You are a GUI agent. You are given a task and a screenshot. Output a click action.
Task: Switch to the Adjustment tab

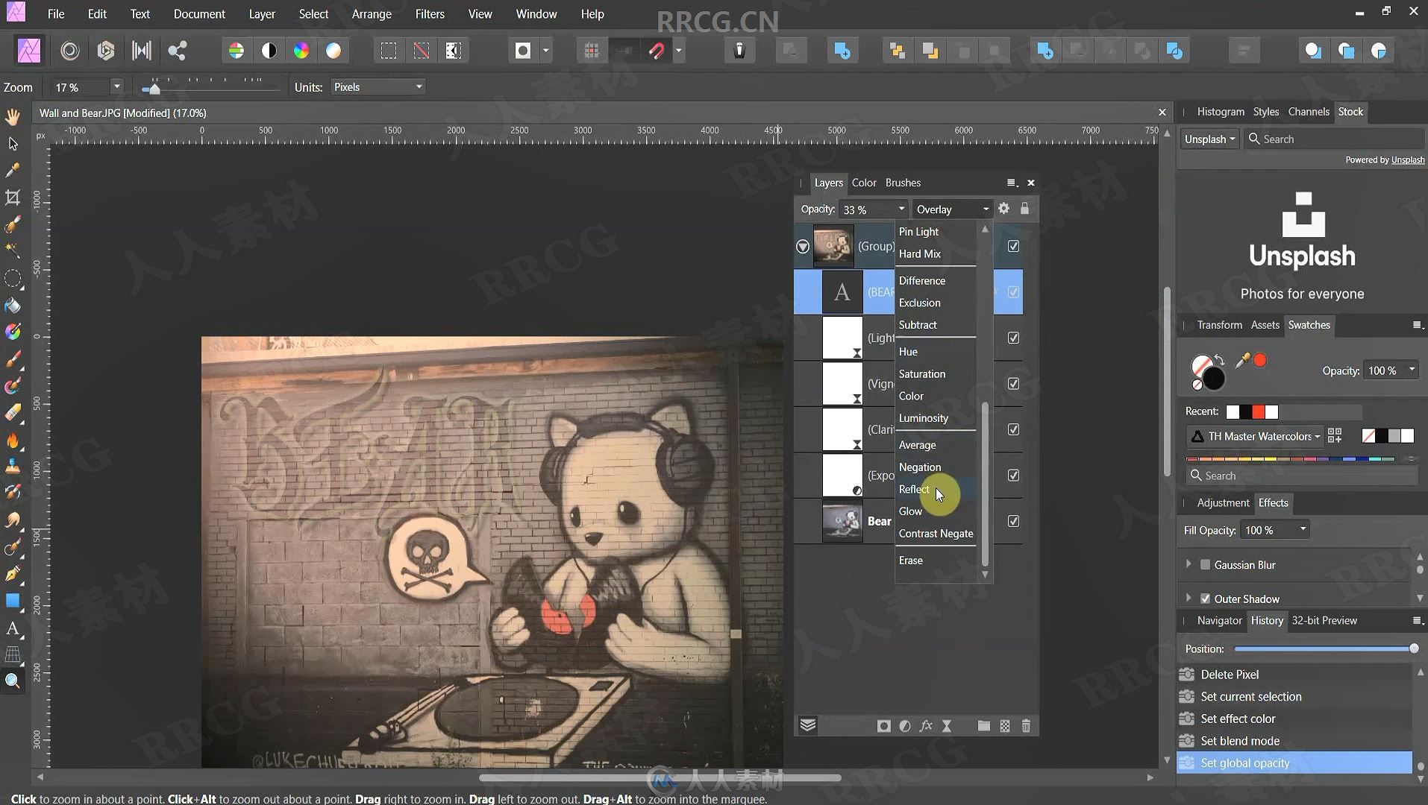pos(1223,503)
